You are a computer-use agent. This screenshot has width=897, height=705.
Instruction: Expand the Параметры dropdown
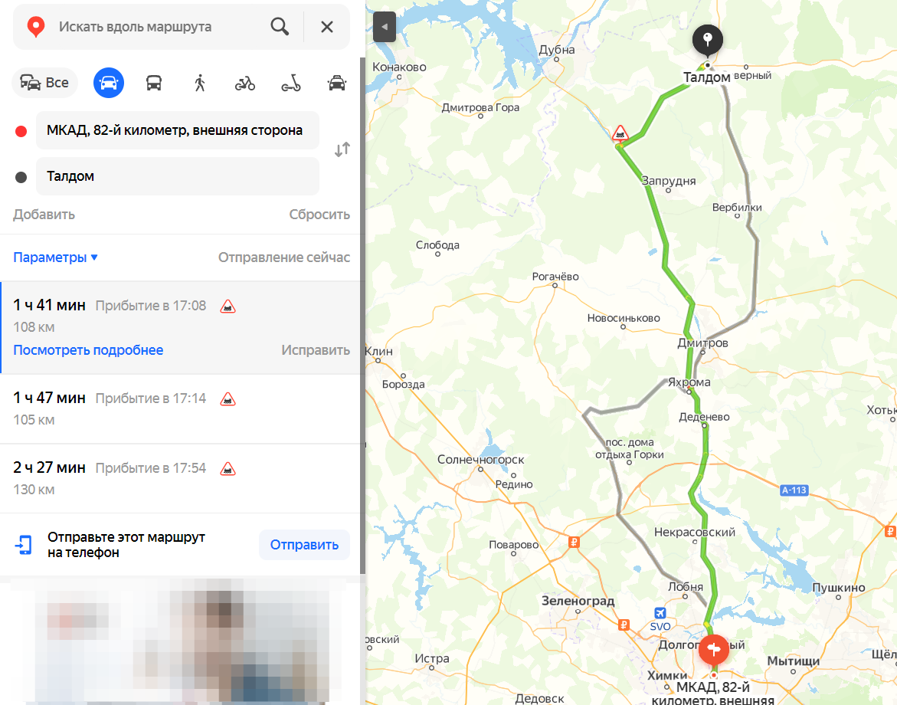(x=55, y=257)
